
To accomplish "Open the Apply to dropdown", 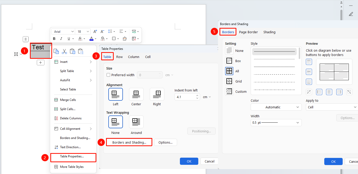I will 332,107.
